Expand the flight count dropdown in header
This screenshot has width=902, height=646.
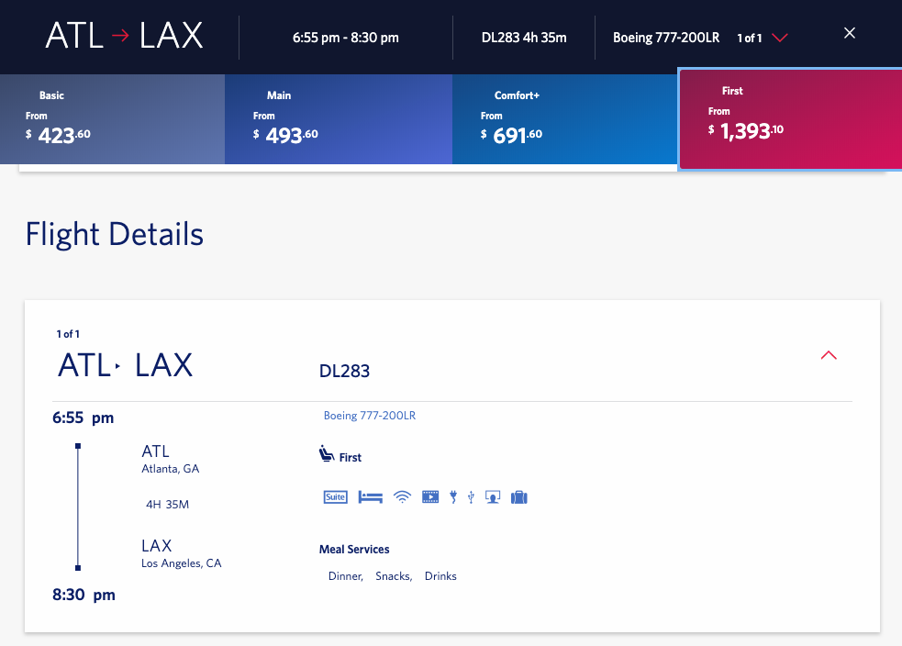[780, 38]
